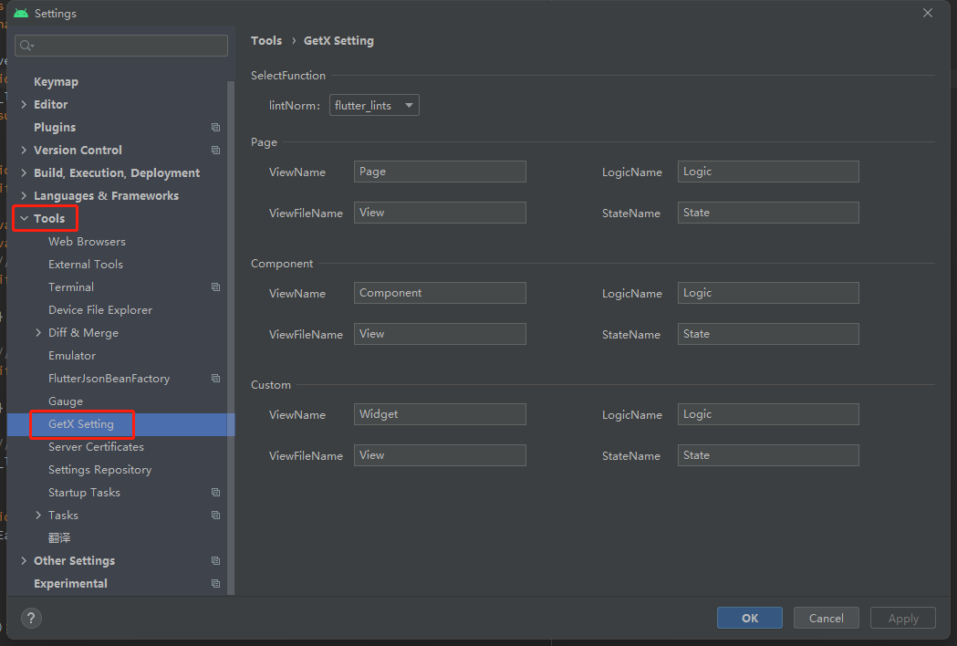Open Startup Tasks settings
957x646 pixels.
pos(84,492)
